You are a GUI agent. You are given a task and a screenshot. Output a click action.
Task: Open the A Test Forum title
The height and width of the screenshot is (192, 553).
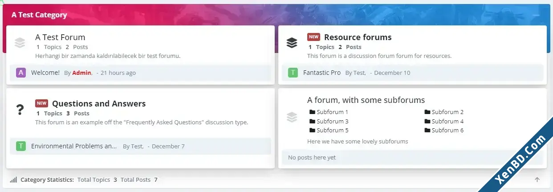pos(60,37)
